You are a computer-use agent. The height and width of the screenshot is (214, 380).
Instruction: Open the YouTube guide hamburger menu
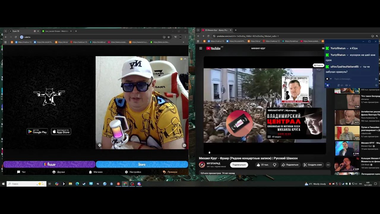tap(201, 48)
